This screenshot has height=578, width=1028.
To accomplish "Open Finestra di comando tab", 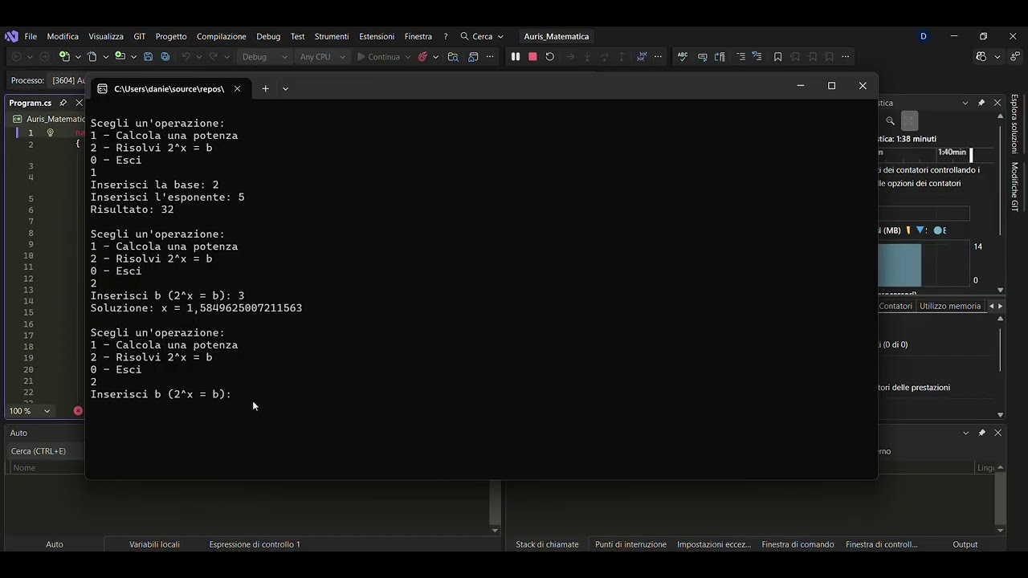I will (x=798, y=544).
